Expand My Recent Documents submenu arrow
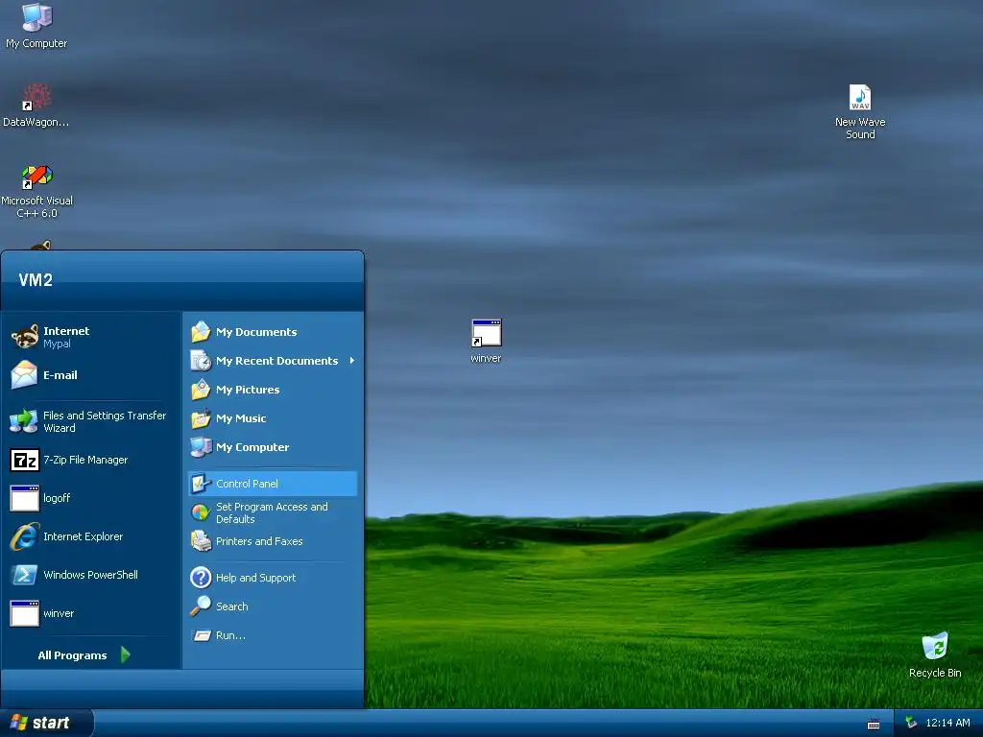983x737 pixels. [x=352, y=361]
